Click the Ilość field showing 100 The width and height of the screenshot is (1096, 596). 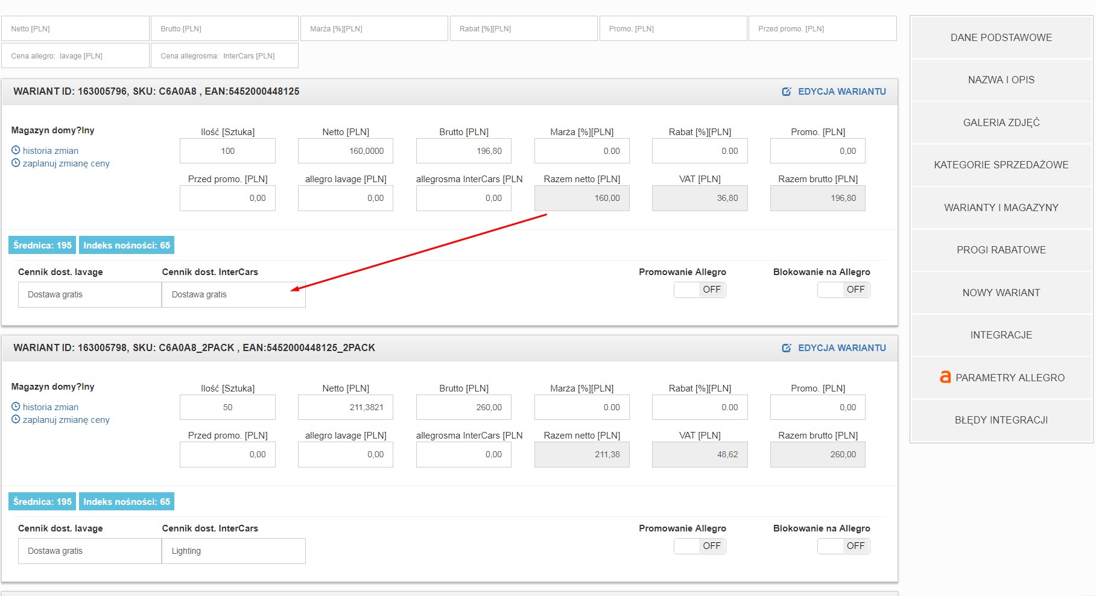click(227, 151)
